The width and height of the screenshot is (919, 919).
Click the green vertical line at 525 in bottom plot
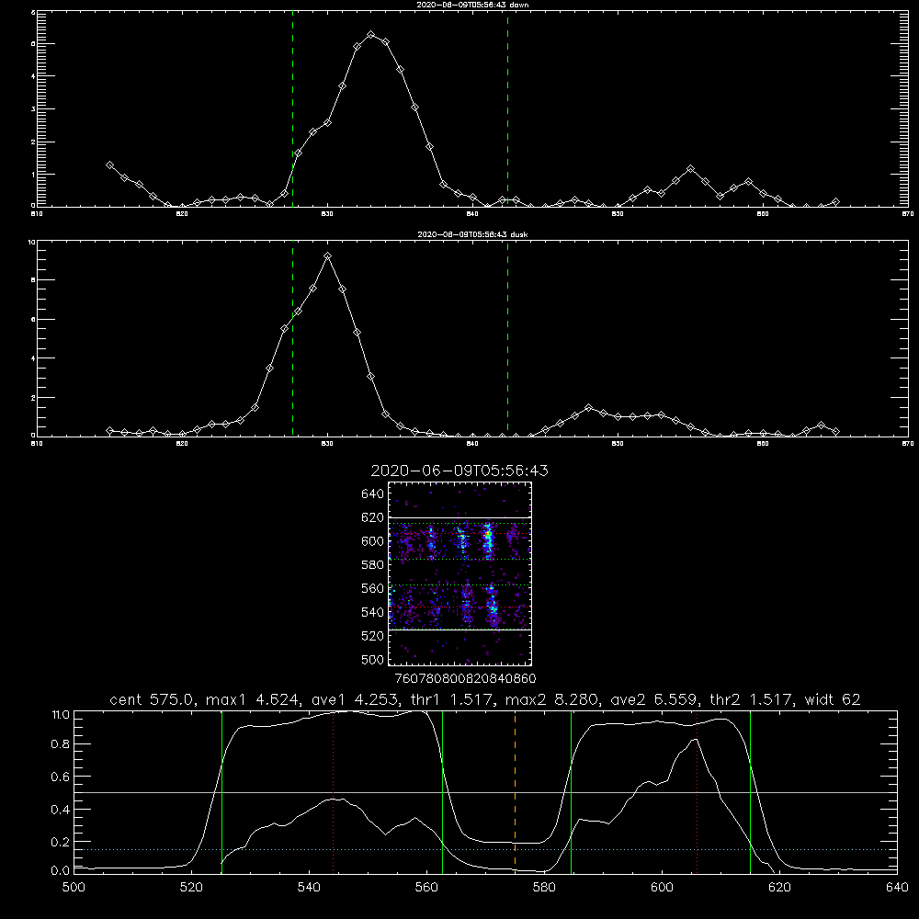pyautogui.click(x=221, y=791)
